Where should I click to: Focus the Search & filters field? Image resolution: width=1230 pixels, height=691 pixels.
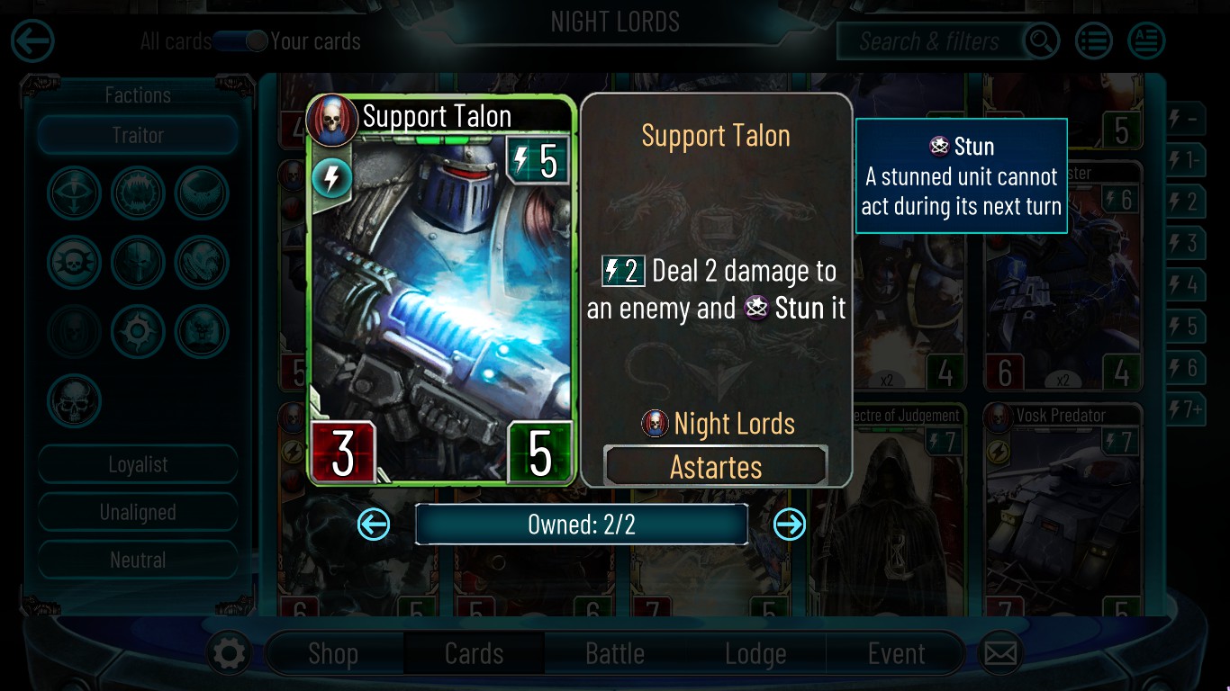point(931,41)
